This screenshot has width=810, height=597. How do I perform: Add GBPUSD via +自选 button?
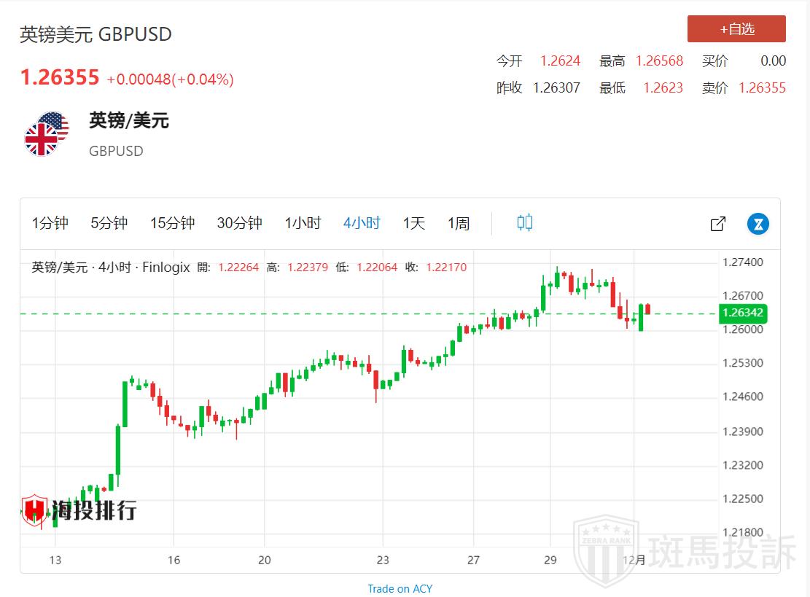click(x=736, y=29)
